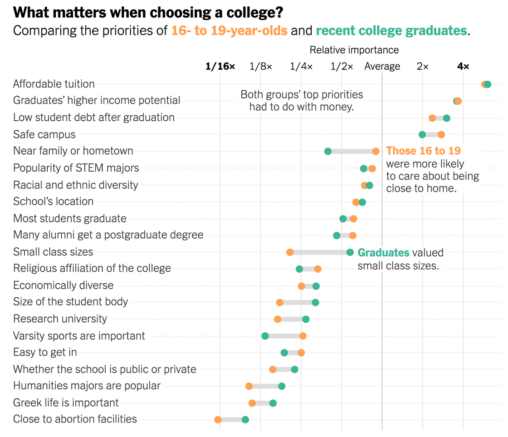The height and width of the screenshot is (437, 508).
Task: Select the green dot for Varsity sports are important
Action: point(265,336)
